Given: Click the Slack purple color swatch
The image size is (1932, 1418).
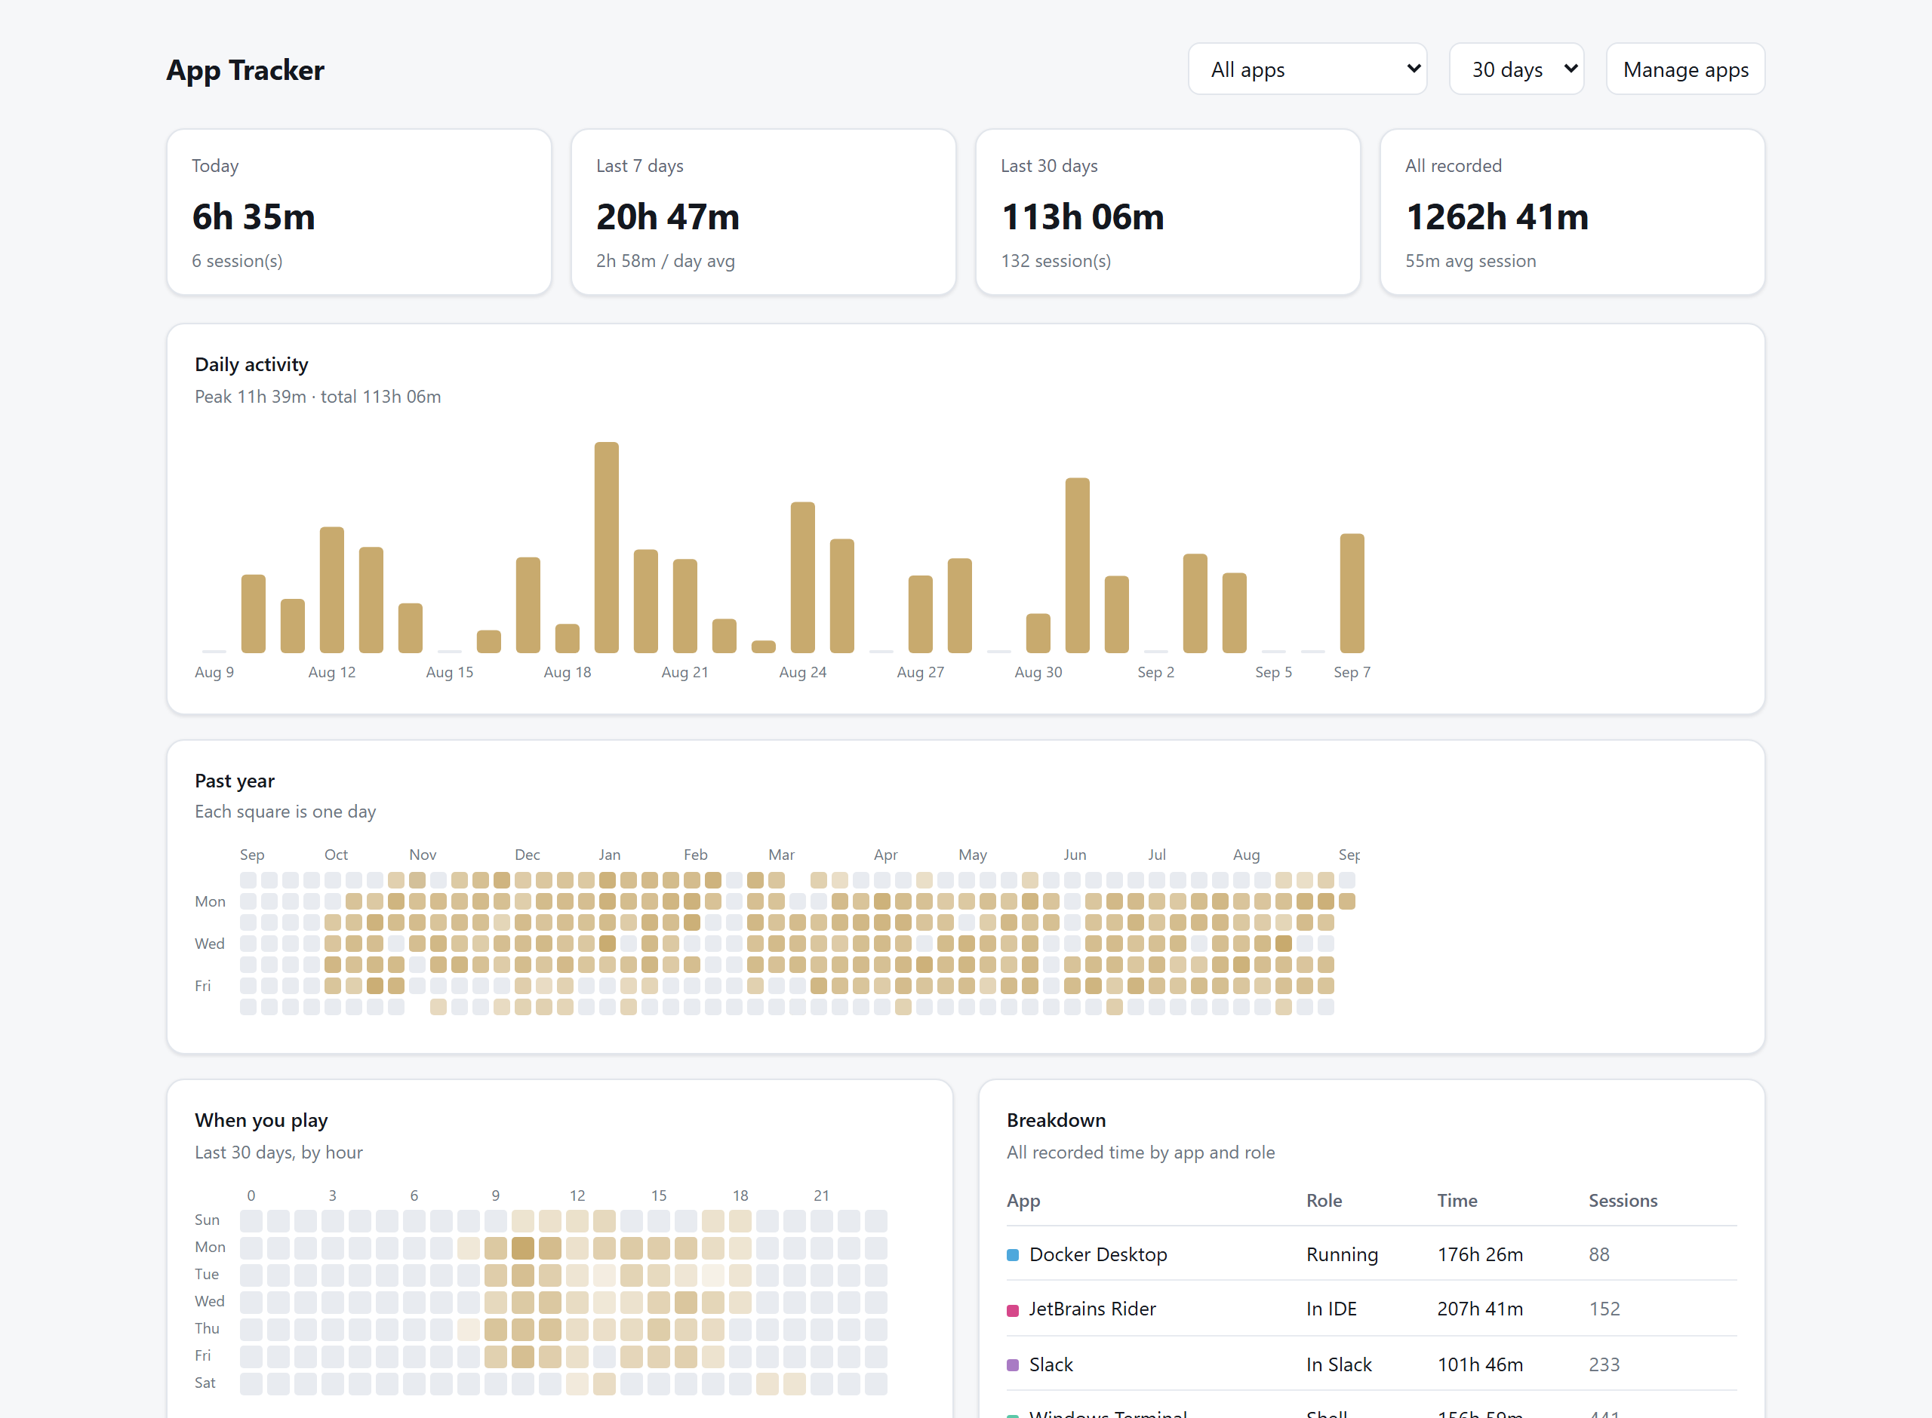Looking at the screenshot, I should 1012,1364.
